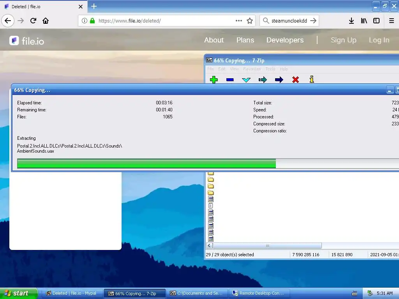
Task: Switch to Deleted | file.io - Mypal taskbar button
Action: click(72, 293)
